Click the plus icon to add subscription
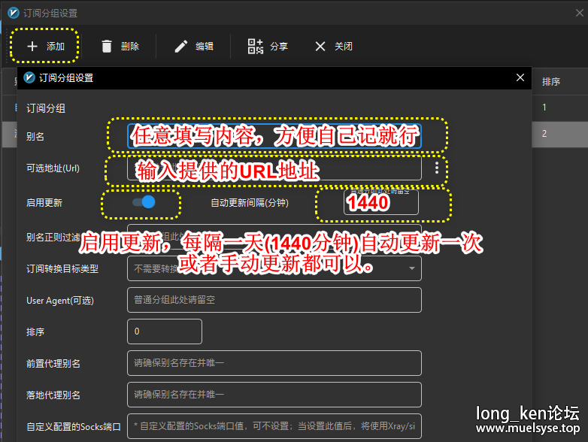 click(32, 47)
